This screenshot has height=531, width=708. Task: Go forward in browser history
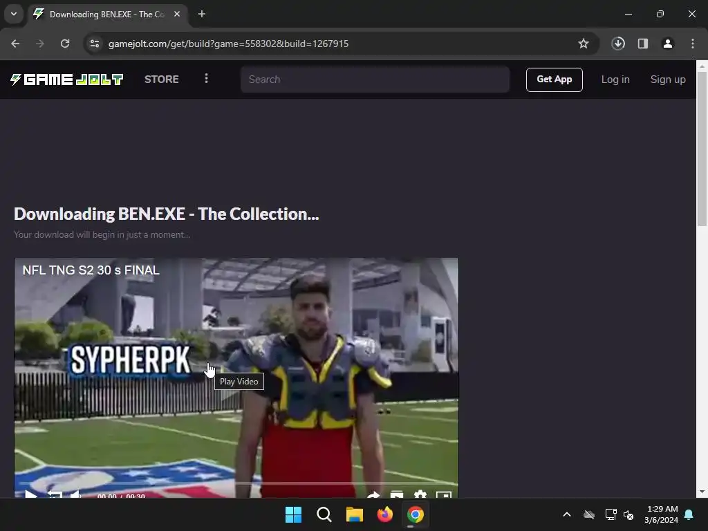point(40,44)
